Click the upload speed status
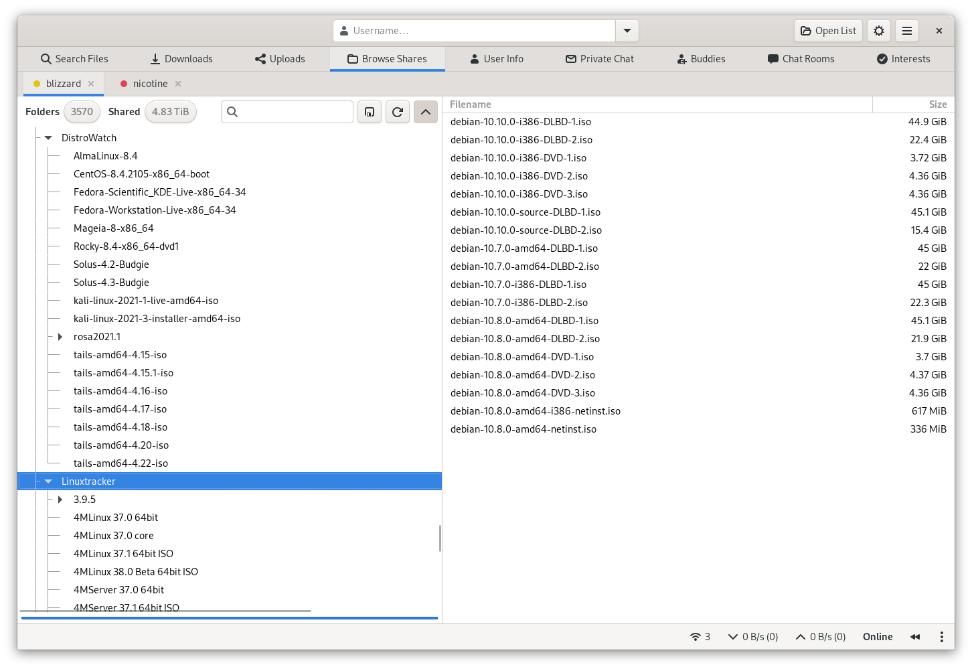This screenshot has width=972, height=669. (821, 637)
